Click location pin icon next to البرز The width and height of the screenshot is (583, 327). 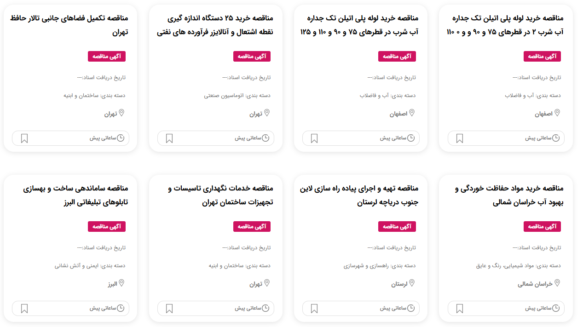pyautogui.click(x=121, y=283)
